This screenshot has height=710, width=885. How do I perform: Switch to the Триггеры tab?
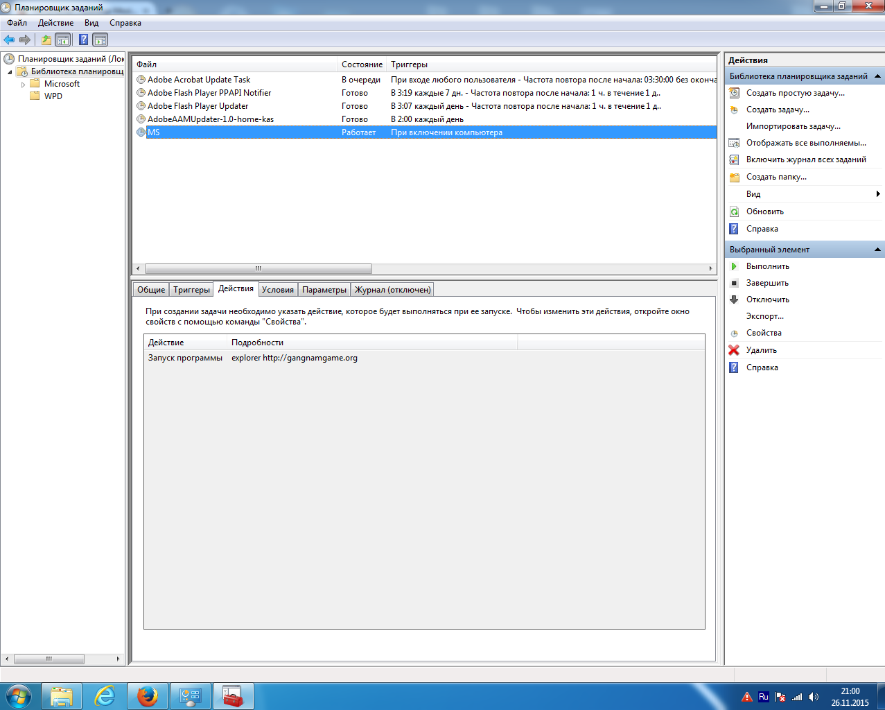coord(191,290)
